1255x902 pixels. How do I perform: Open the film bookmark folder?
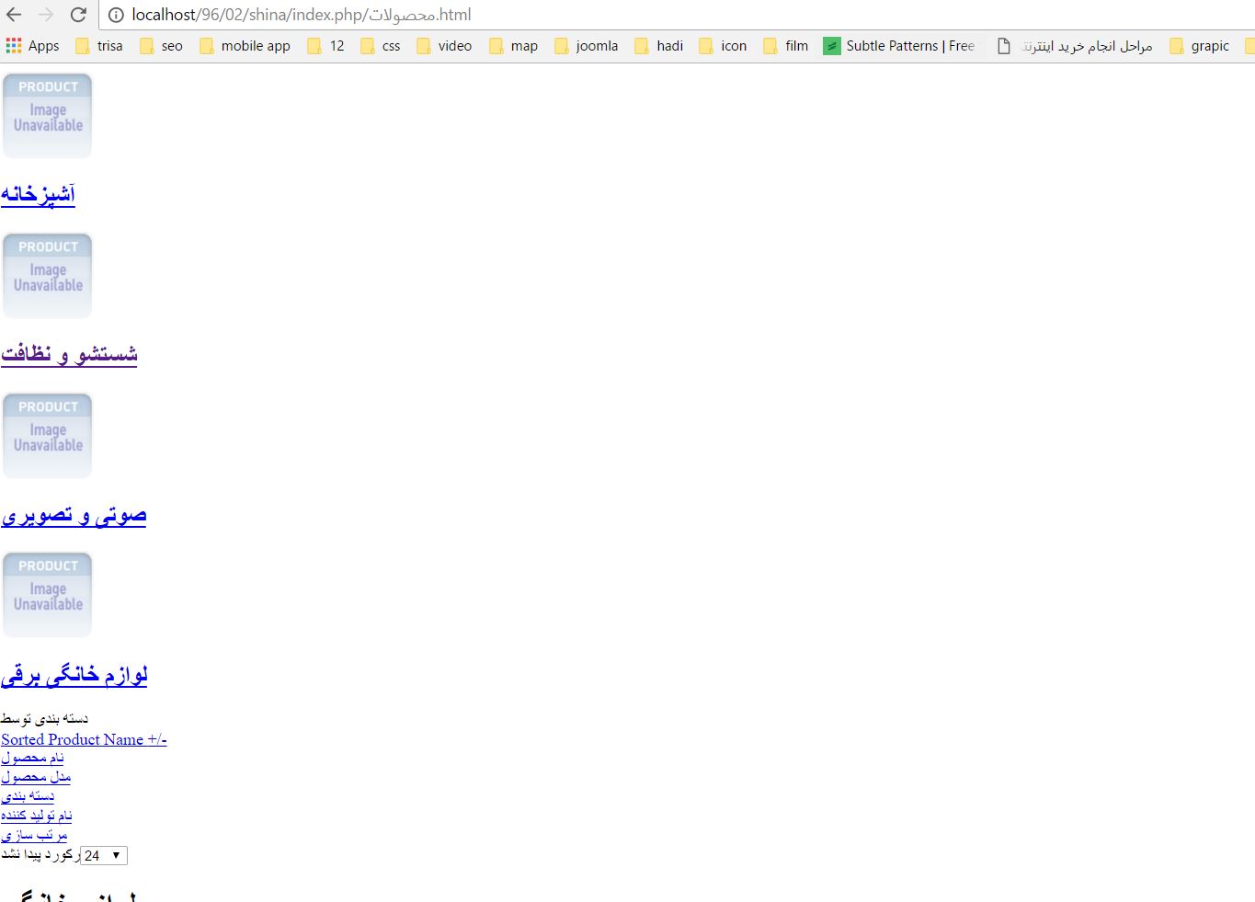tap(786, 46)
